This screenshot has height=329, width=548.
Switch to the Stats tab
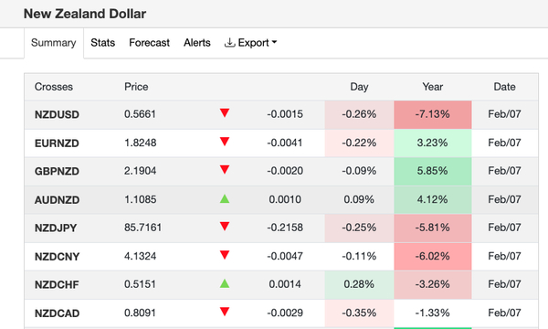tap(102, 43)
